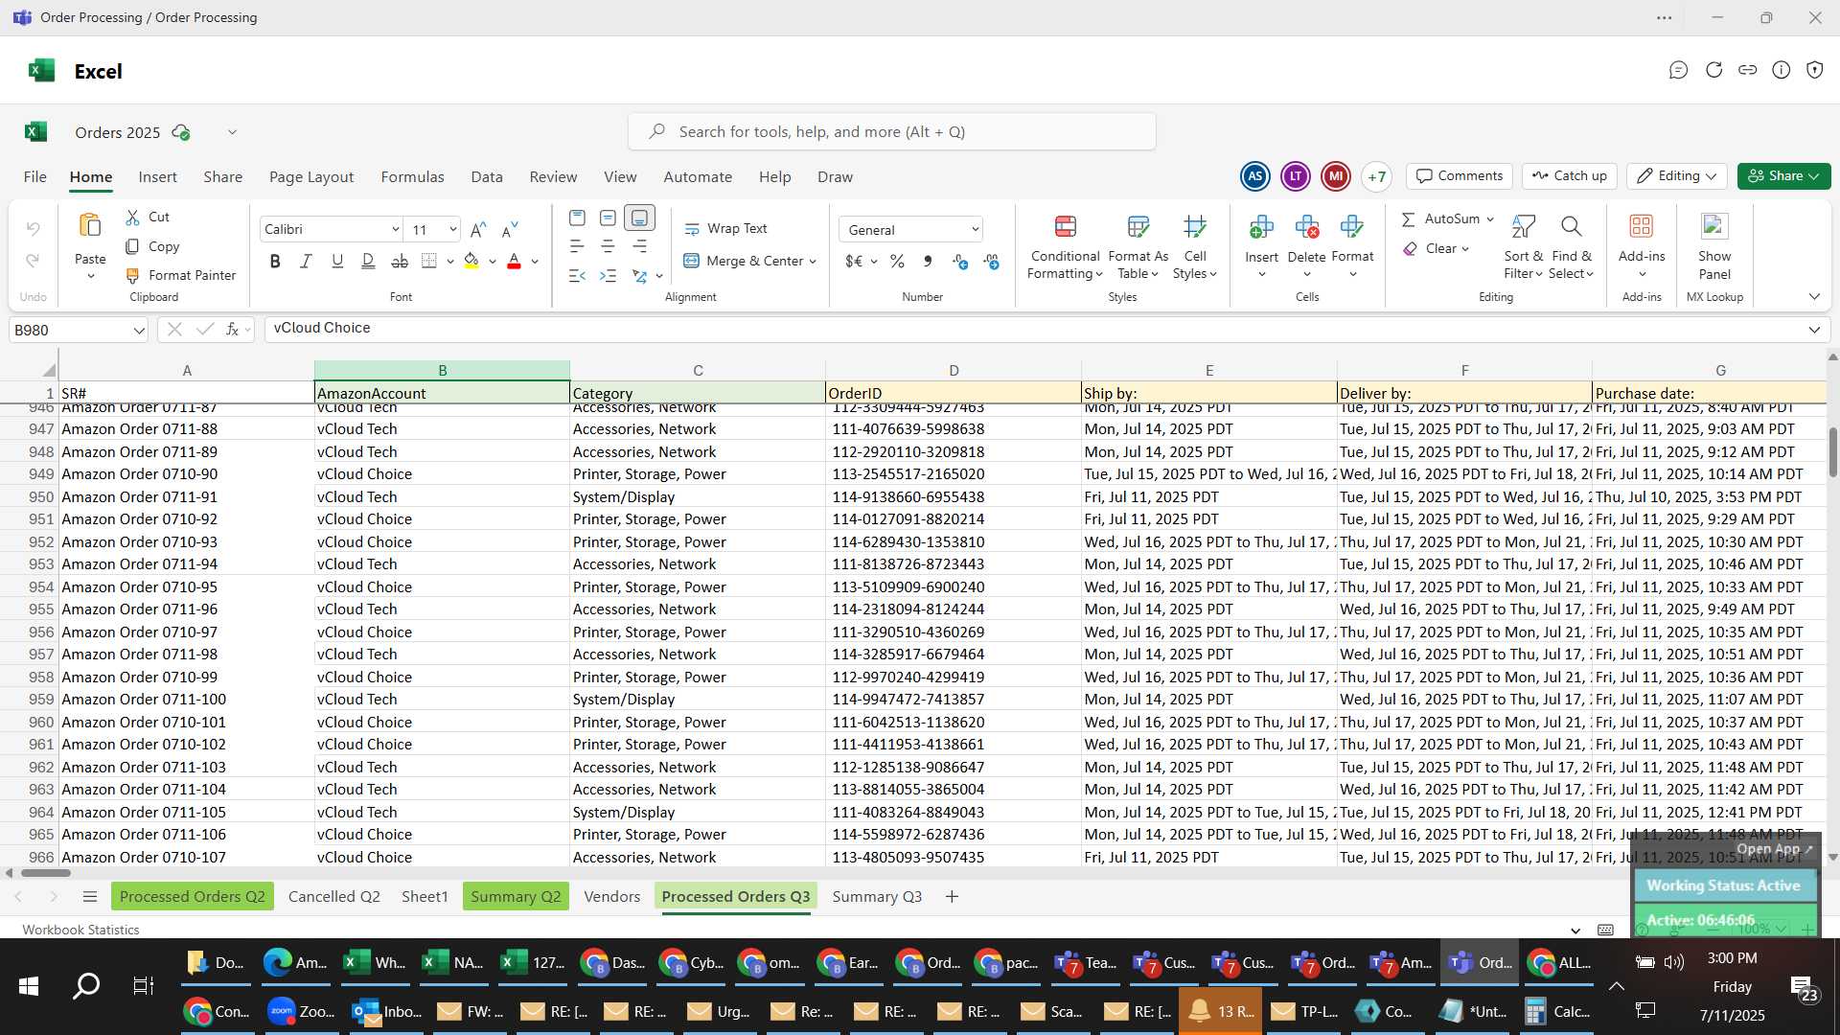Expand the Name Box B980 dropdown

pos(139,330)
